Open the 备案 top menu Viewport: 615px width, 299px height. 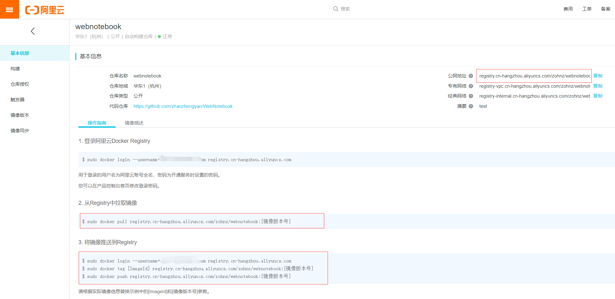click(x=605, y=9)
